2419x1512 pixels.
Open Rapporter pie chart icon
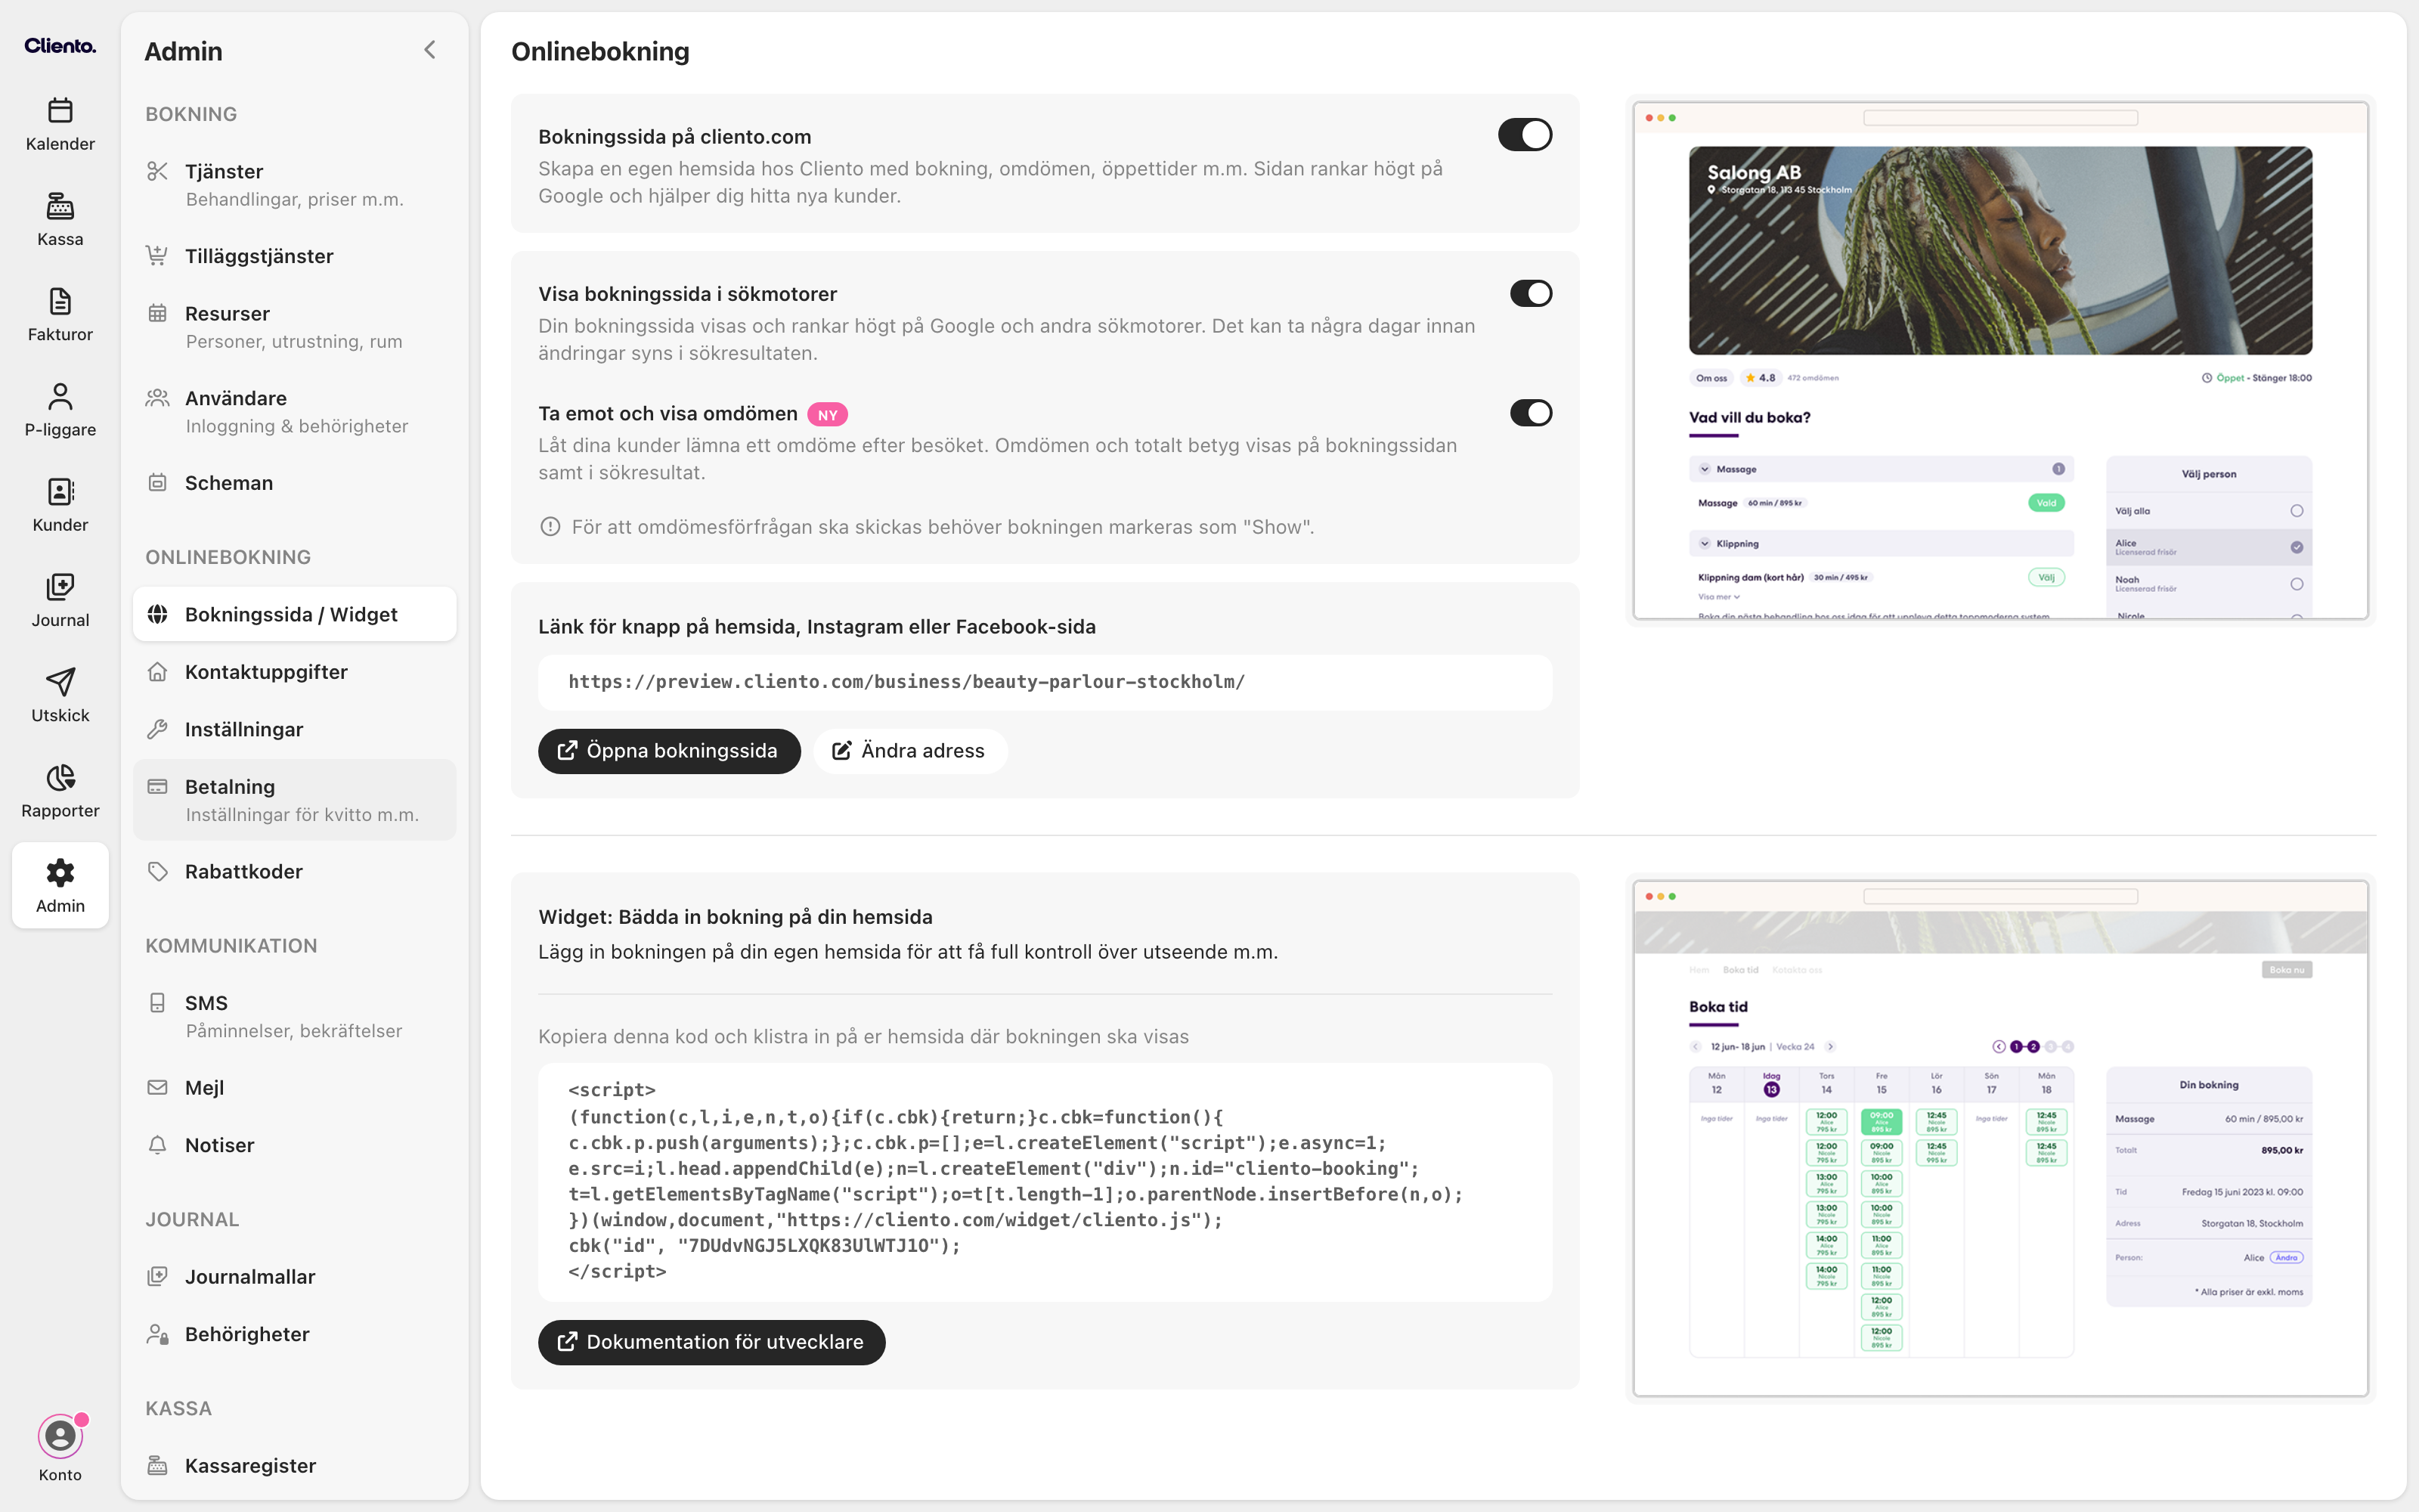tap(60, 777)
